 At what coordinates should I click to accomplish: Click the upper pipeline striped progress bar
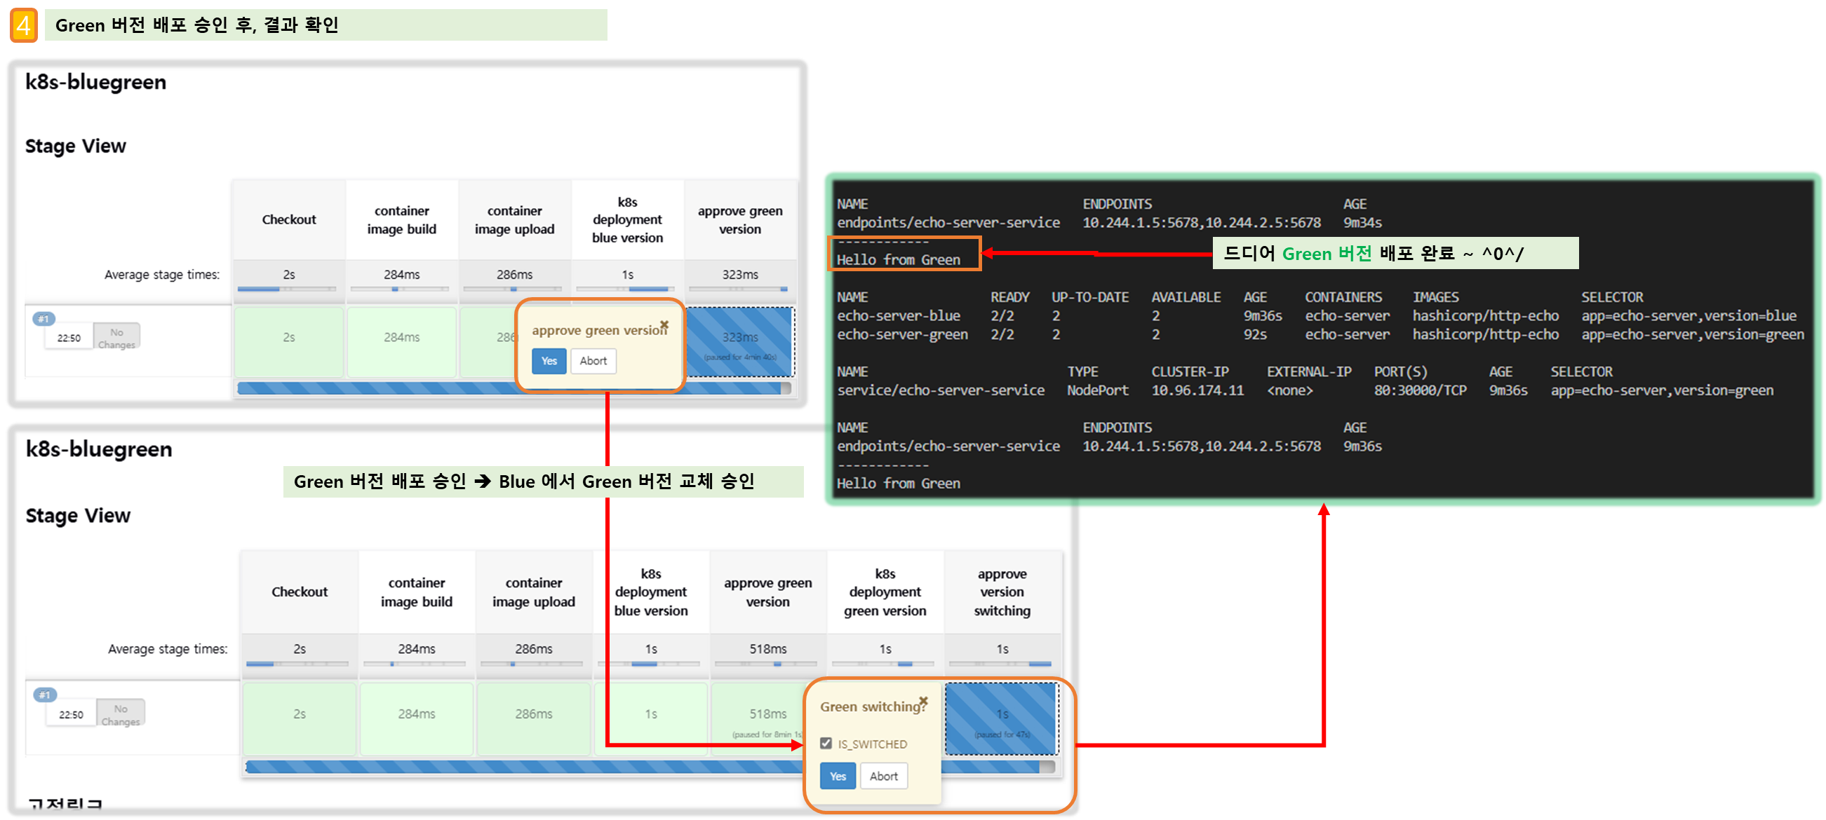pos(376,388)
